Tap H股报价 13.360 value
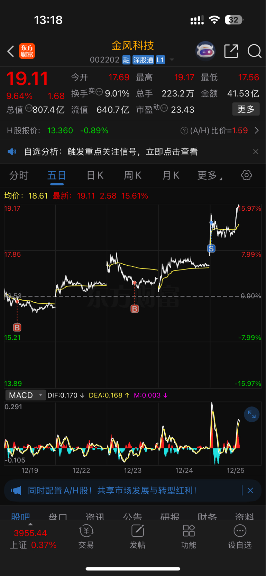 (60, 131)
